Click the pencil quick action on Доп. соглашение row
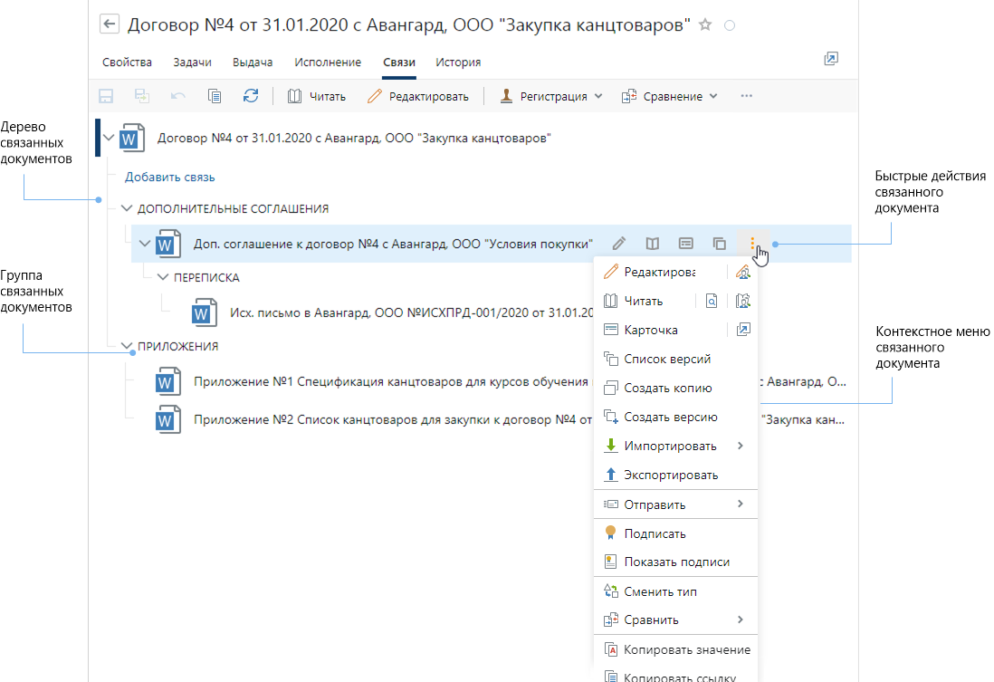The width and height of the screenshot is (994, 682). tap(619, 244)
